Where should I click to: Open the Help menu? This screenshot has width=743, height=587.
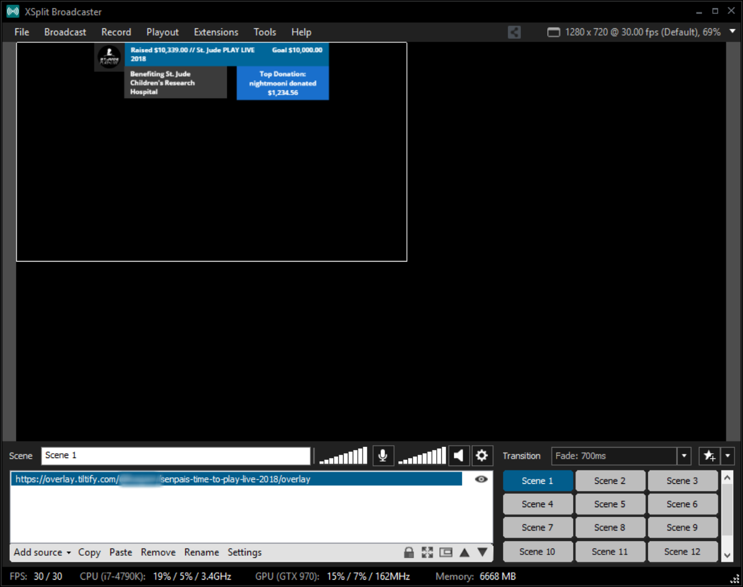(301, 32)
